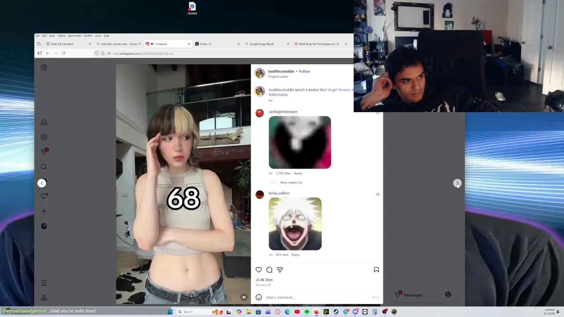Open the Bookmarks menu
The image size is (564, 317).
[x=75, y=36]
